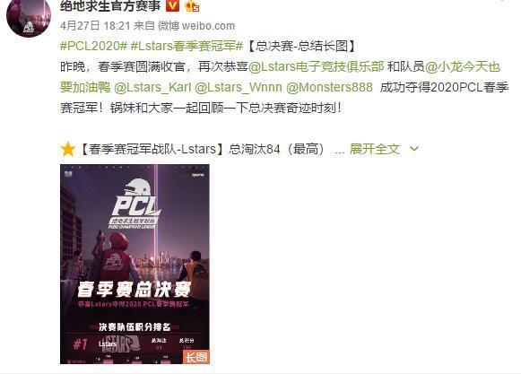Open the 长图 badge on the image
This screenshot has height=374, width=521.
195,357
